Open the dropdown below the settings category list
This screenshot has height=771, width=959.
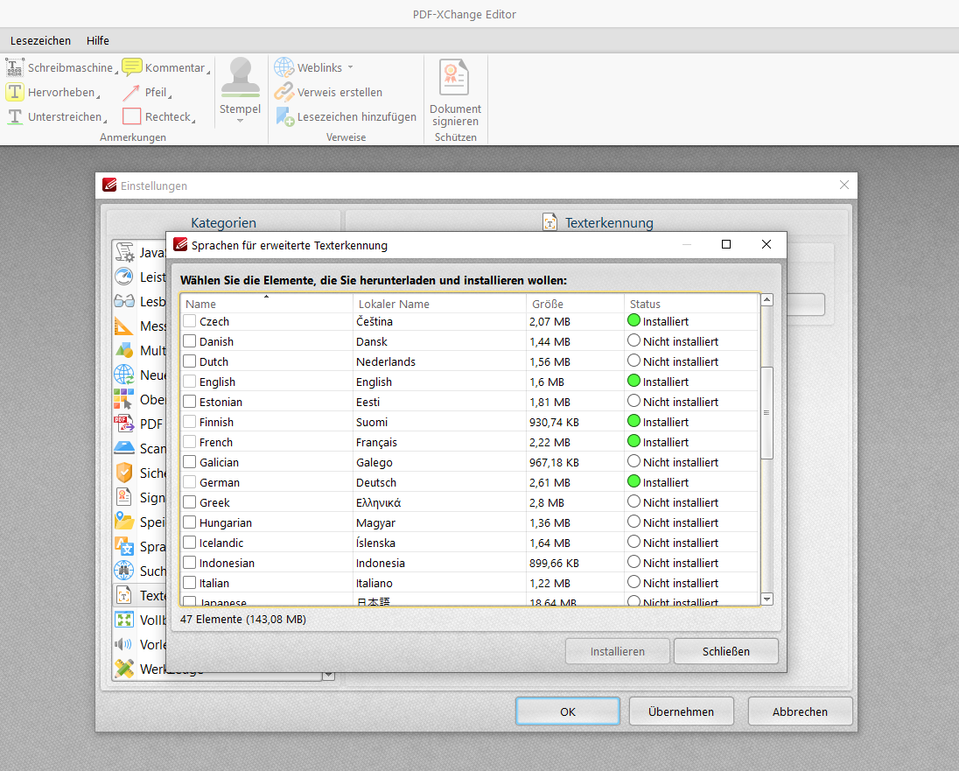pos(327,675)
